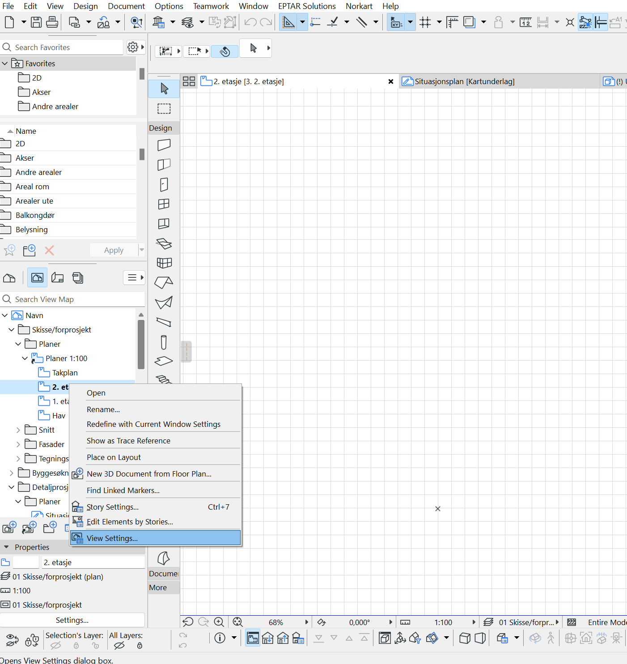Image resolution: width=627 pixels, height=664 pixels.
Task: Click the zoom in magnifier icon
Action: 219,622
